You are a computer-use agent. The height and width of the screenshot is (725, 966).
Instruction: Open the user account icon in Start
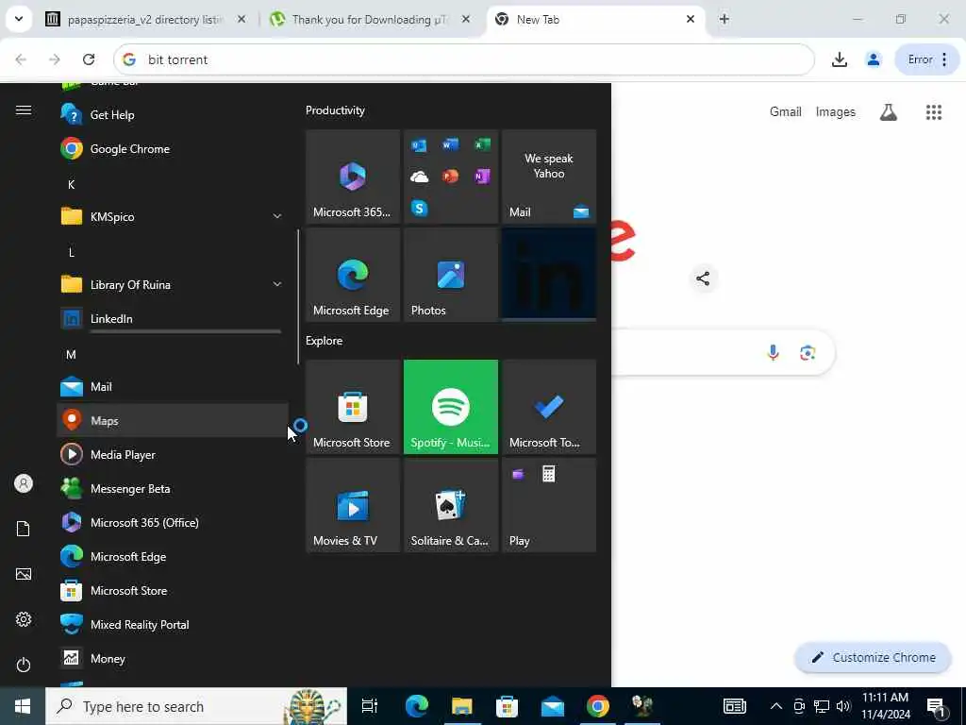tap(24, 483)
